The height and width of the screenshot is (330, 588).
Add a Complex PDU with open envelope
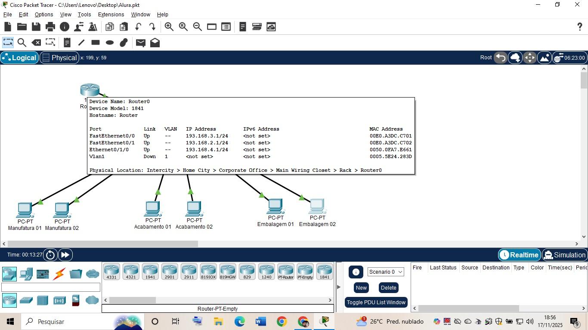(x=155, y=43)
